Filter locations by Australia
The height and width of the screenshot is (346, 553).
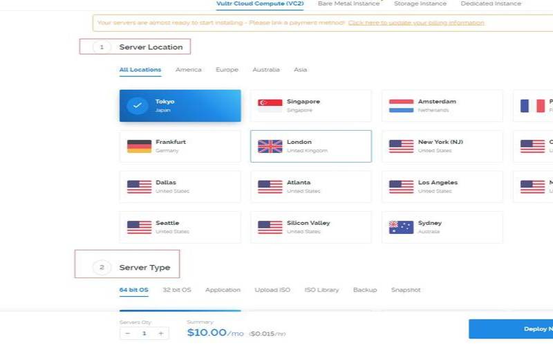coord(266,70)
